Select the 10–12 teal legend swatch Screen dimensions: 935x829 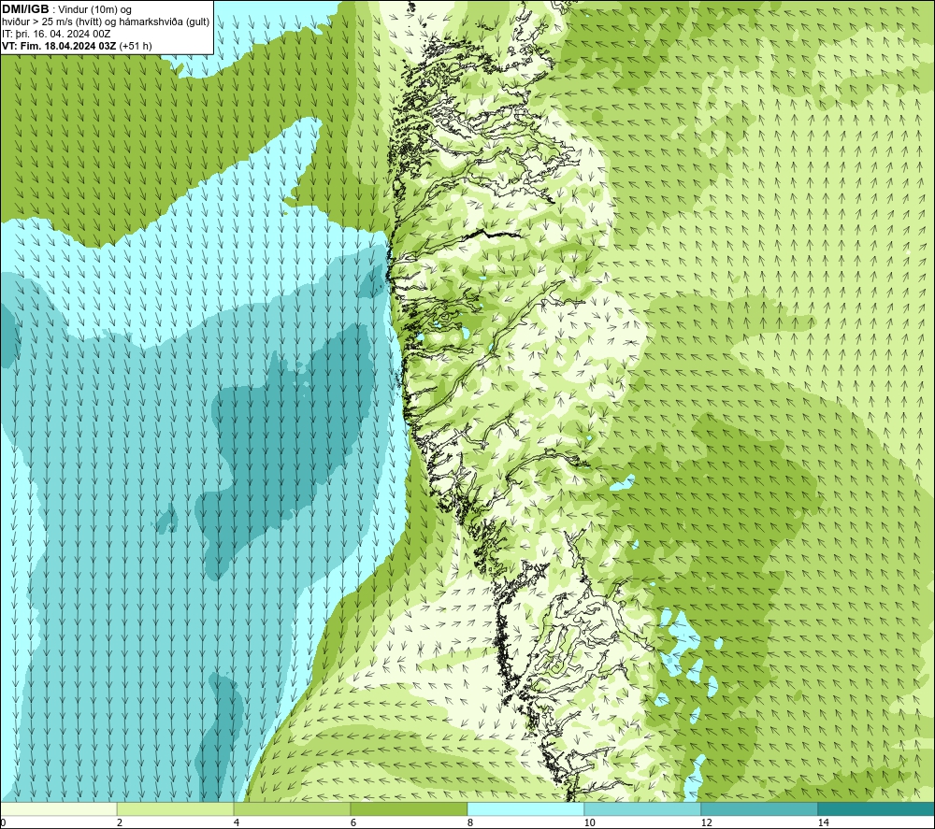642,808
